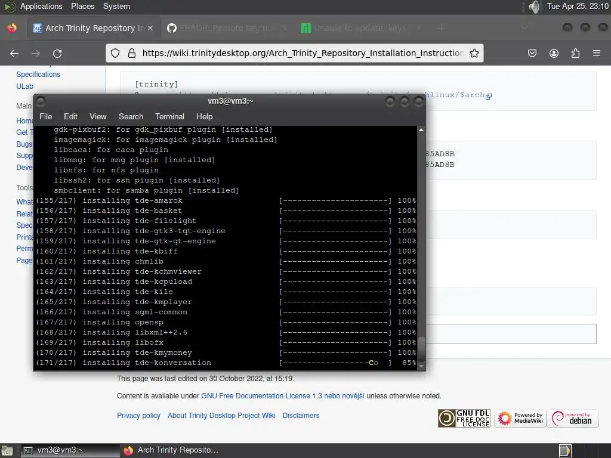Open the Disclaimers link

coord(301,416)
